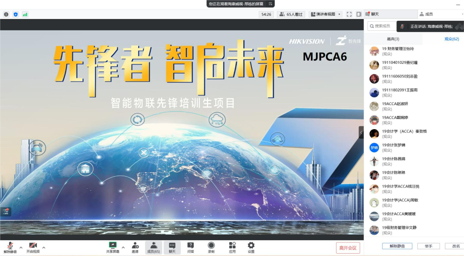Click the Raise Hand button
This screenshot has height=256, width=464.
click(x=428, y=246)
